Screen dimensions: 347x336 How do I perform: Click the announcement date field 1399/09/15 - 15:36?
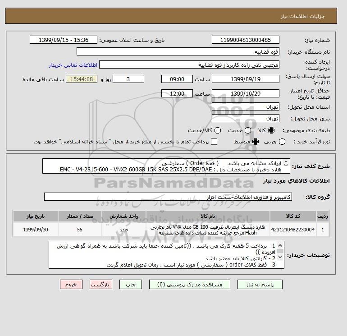pyautogui.click(x=64, y=40)
